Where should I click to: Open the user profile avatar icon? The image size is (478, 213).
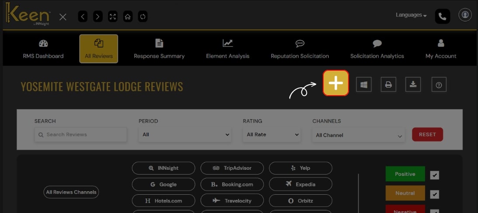[465, 14]
